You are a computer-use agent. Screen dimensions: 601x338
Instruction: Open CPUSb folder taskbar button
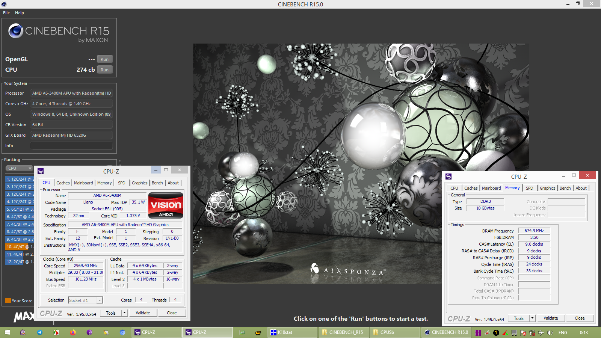click(395, 332)
